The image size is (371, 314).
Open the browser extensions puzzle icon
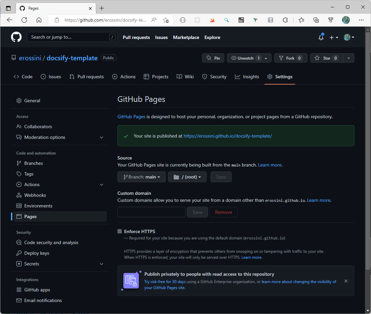(x=285, y=20)
